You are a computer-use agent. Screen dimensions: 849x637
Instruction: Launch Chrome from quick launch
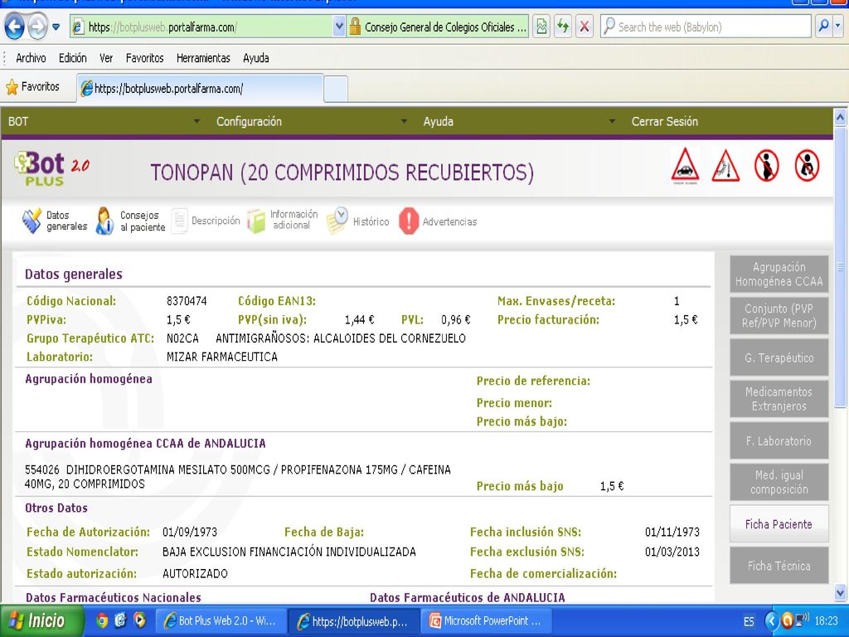click(x=101, y=620)
